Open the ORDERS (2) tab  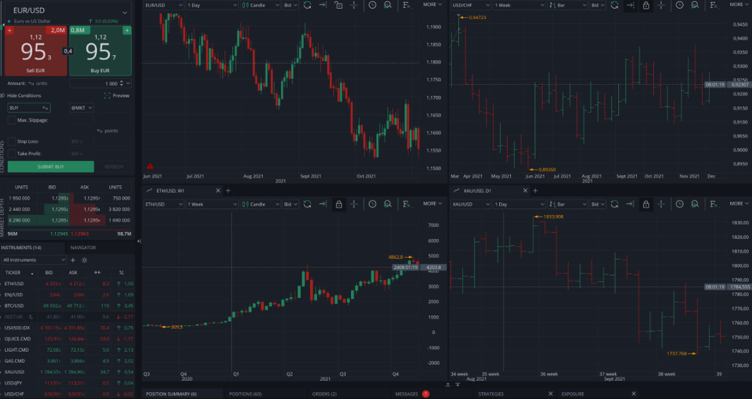[324, 394]
